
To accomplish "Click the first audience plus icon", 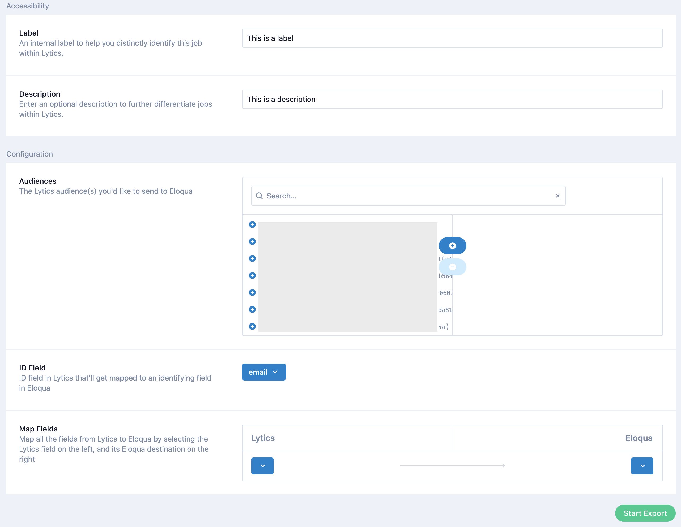I will (252, 224).
